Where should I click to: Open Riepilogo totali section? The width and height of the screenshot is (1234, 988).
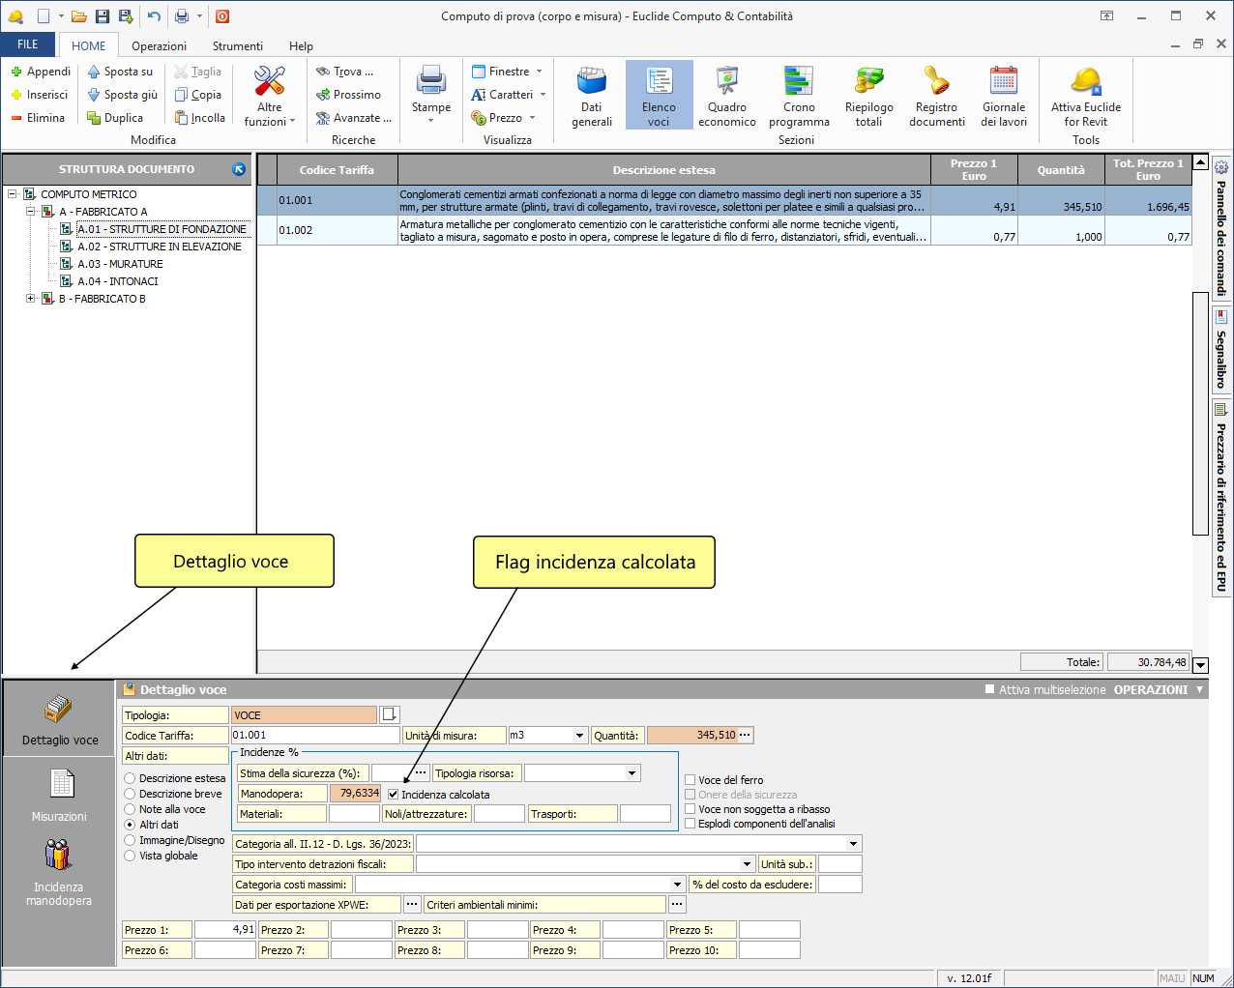(868, 95)
